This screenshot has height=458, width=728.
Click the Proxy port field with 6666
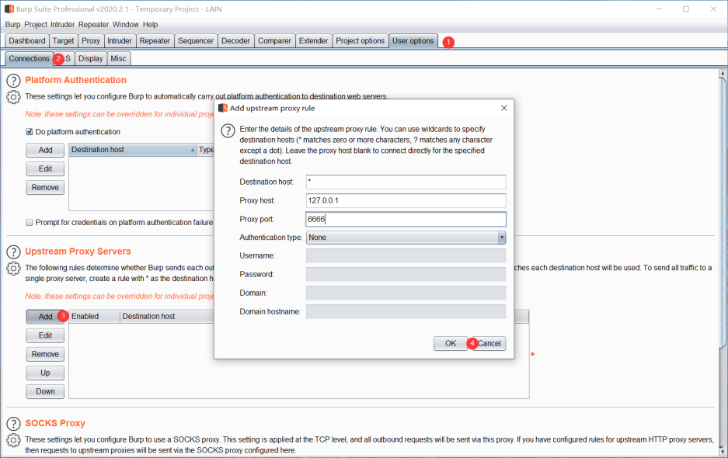coord(406,219)
